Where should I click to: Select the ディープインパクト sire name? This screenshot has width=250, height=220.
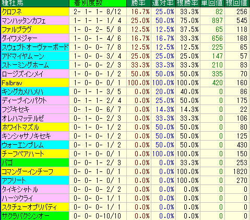(x=25, y=100)
